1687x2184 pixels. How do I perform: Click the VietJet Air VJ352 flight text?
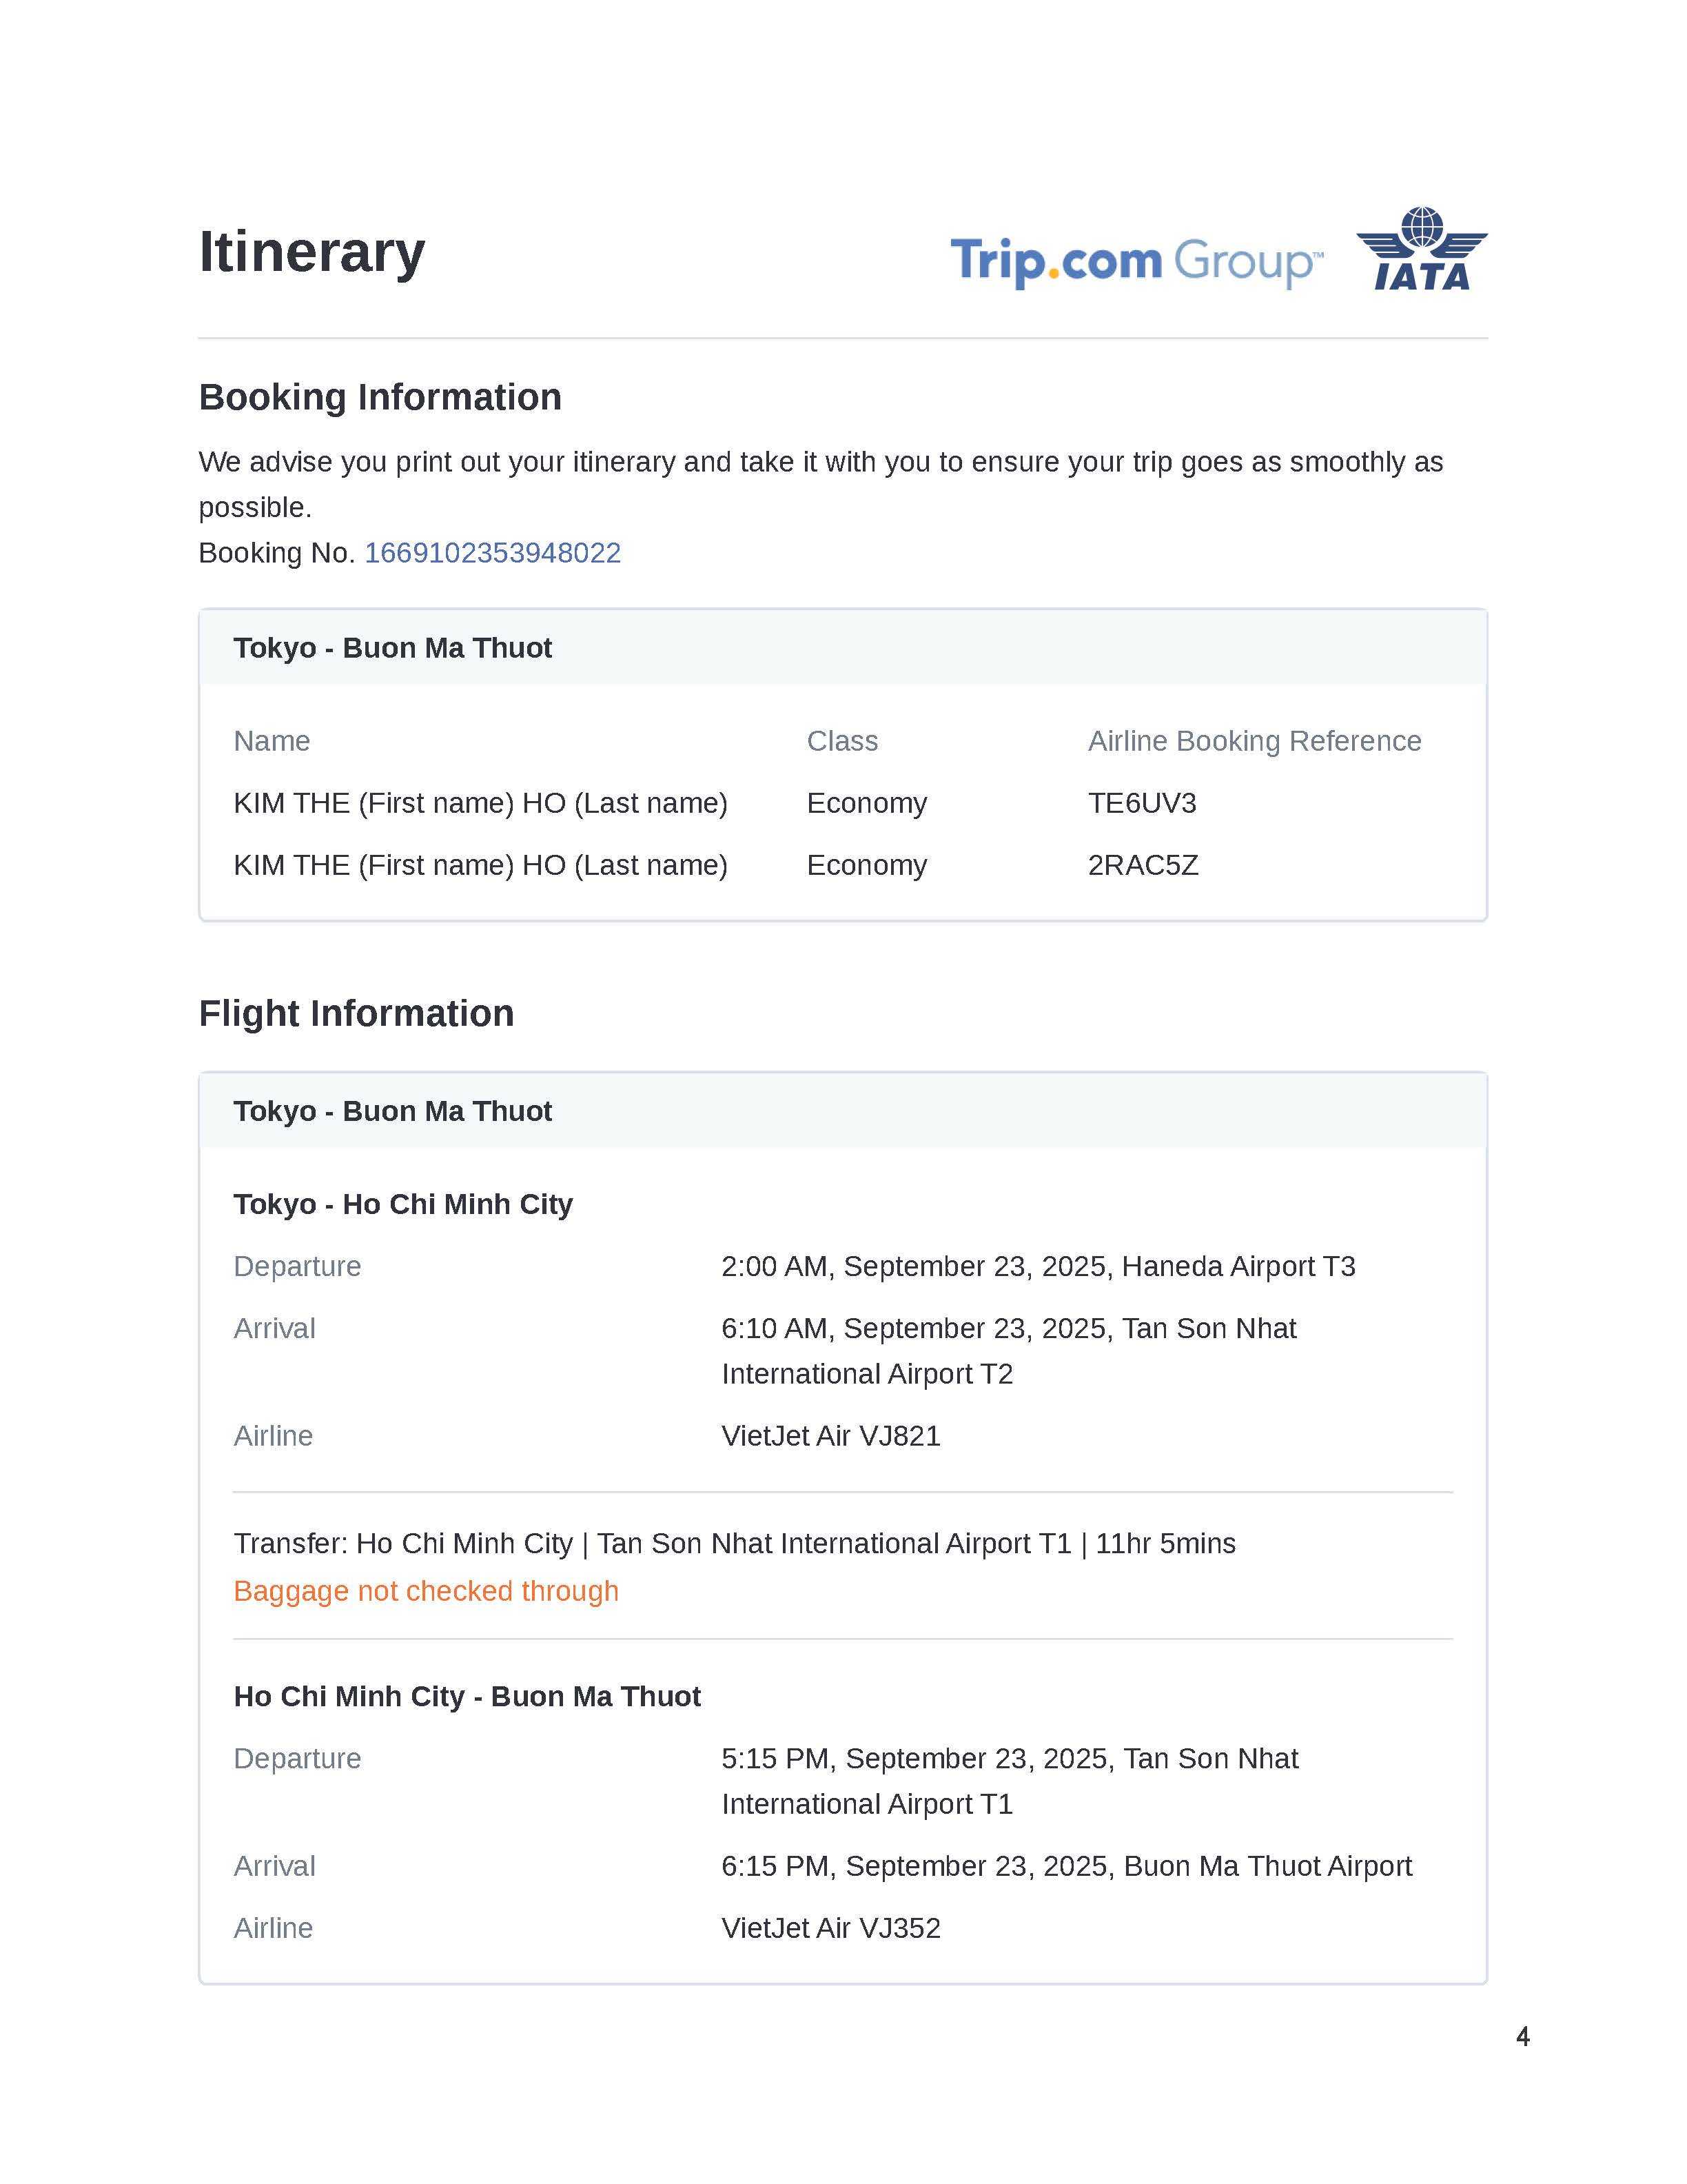(x=830, y=1928)
